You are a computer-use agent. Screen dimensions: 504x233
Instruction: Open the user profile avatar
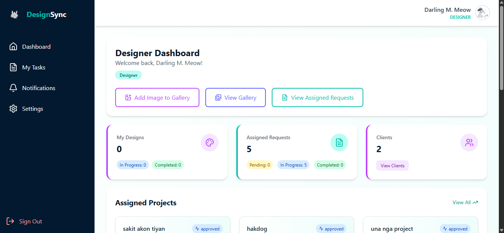click(482, 13)
